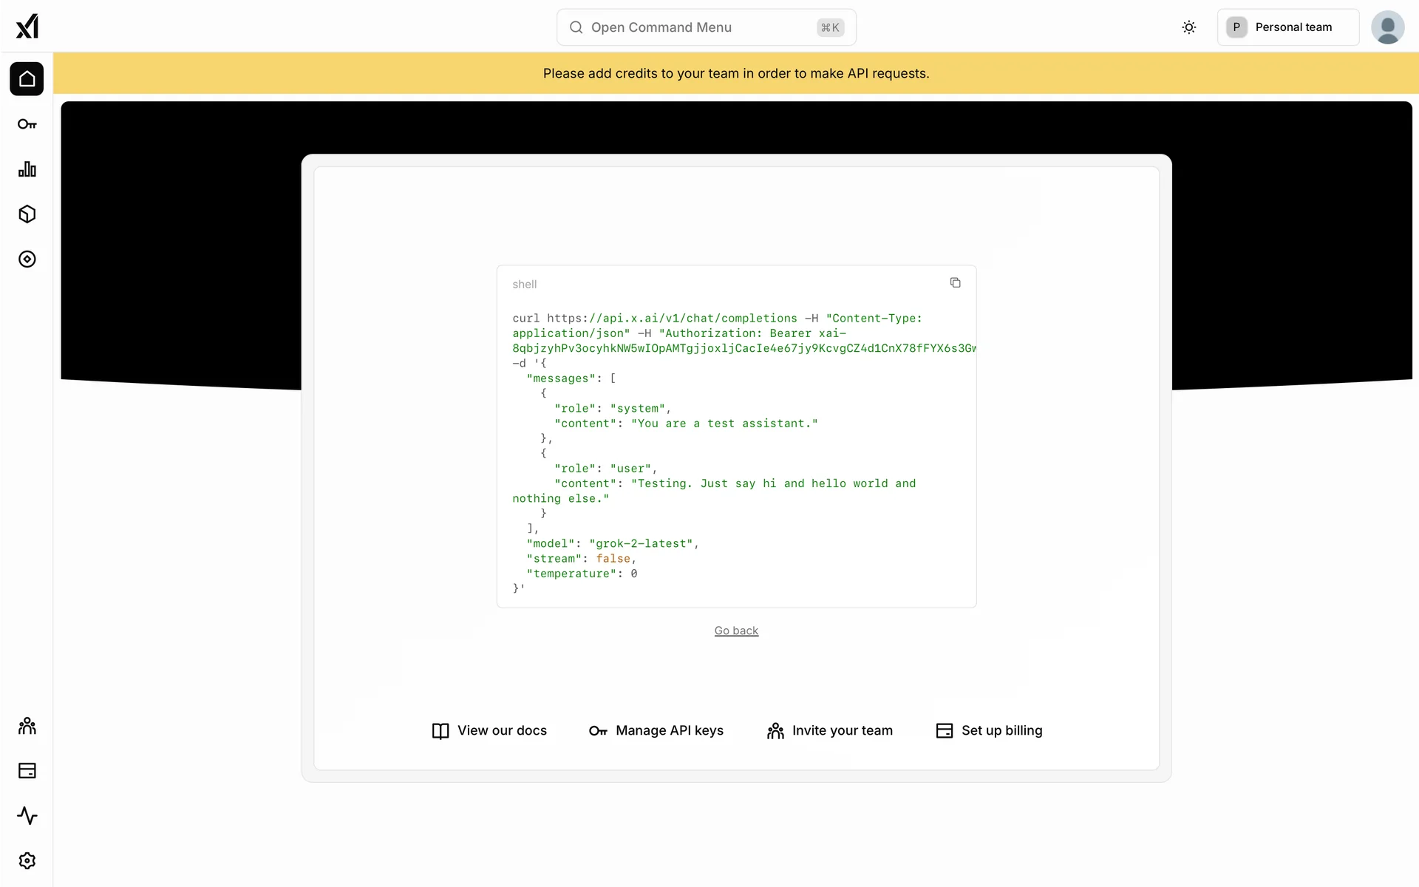Select Set up billing
Image resolution: width=1419 pixels, height=887 pixels.
click(x=989, y=730)
